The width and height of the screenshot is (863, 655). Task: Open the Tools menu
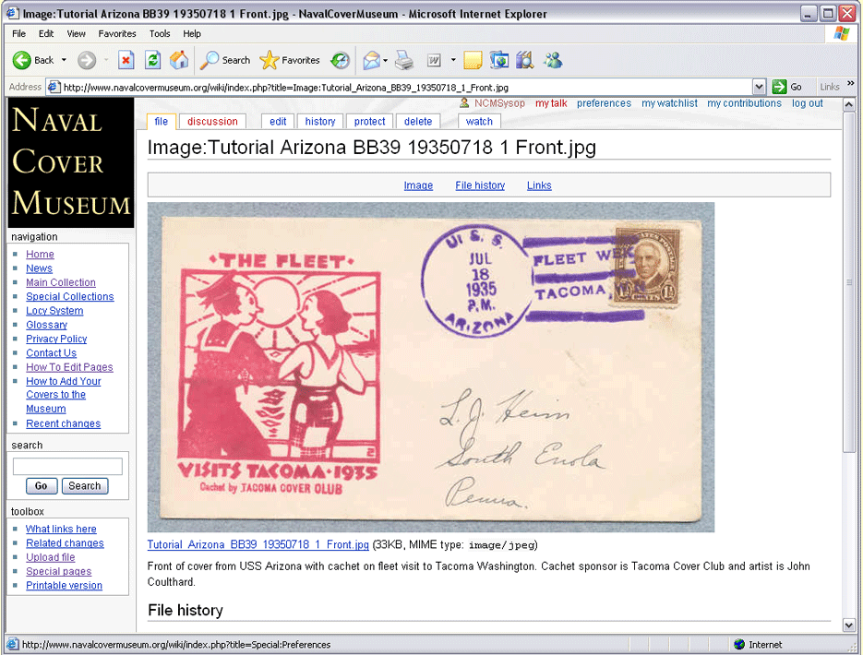(x=160, y=33)
